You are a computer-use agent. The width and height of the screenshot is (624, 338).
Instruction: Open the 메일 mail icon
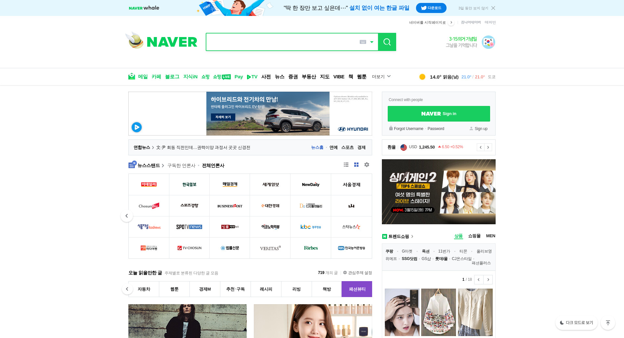pyautogui.click(x=132, y=76)
